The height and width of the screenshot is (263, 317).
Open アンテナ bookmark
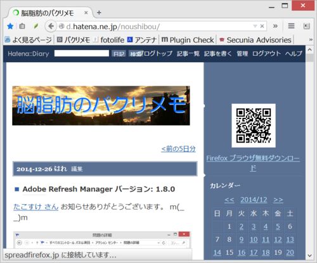tap(142, 40)
